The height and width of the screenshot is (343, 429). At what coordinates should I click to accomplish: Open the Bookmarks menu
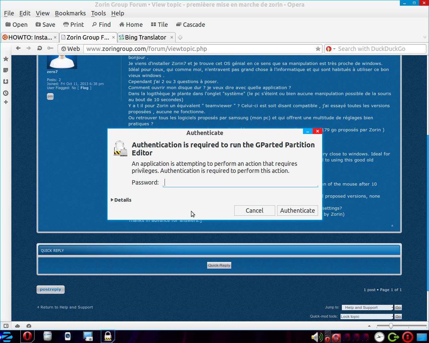coord(70,13)
